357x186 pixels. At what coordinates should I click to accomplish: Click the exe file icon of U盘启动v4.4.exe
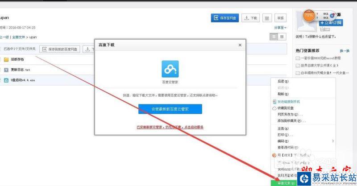point(6,80)
